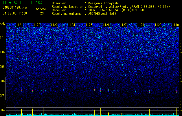Click time marker 1124
This screenshot has width=182, height=116.
(72, 25)
